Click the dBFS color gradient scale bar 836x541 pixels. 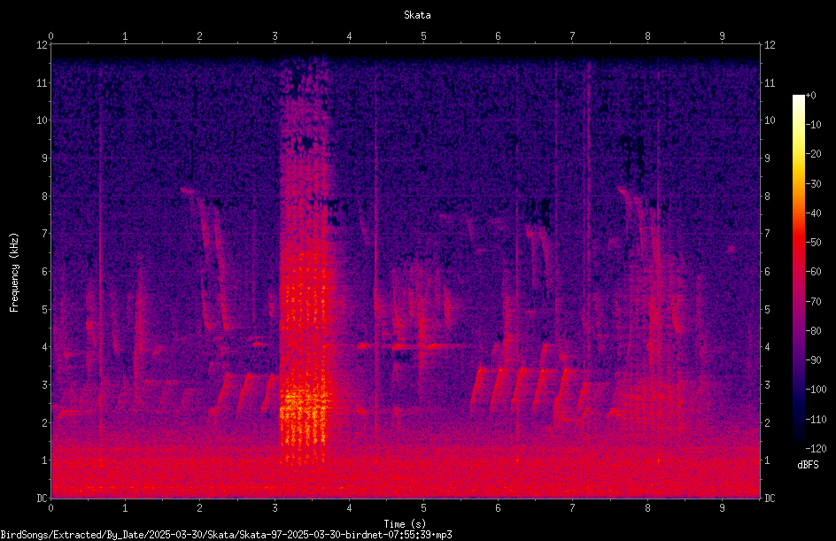[x=798, y=271]
